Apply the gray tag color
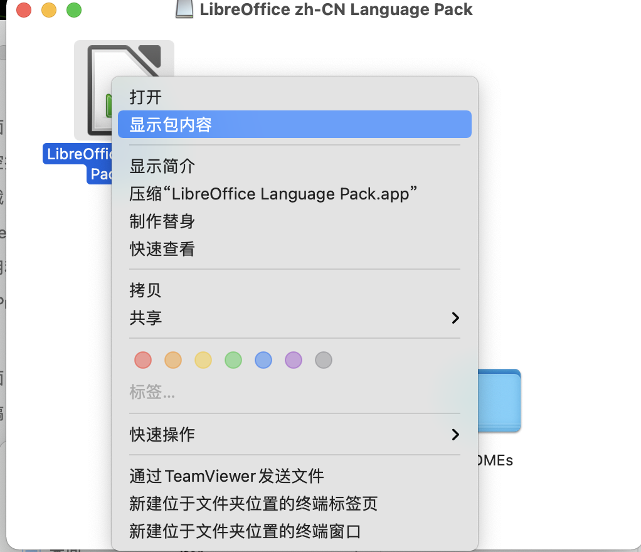 pos(324,360)
